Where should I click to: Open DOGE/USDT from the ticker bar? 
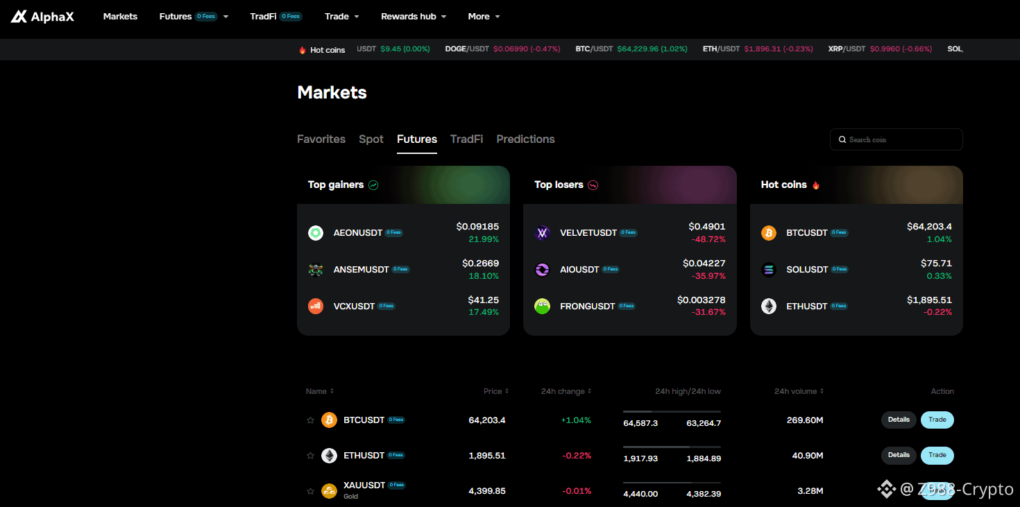click(502, 49)
